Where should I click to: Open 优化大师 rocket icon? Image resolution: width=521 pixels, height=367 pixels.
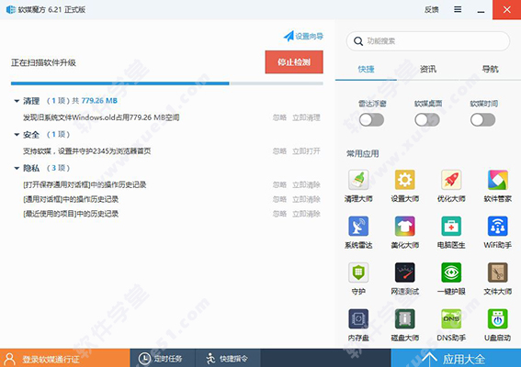(x=451, y=180)
